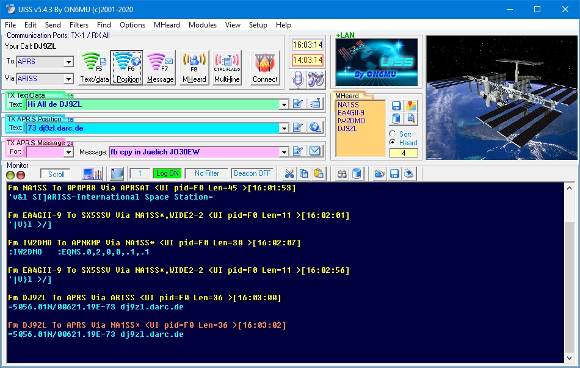This screenshot has width=580, height=368.
Task: Save the monitor with the floppy disk icon
Action: click(394, 173)
